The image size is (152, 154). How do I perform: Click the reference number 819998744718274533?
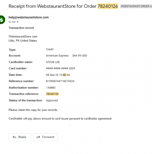tap(60, 81)
